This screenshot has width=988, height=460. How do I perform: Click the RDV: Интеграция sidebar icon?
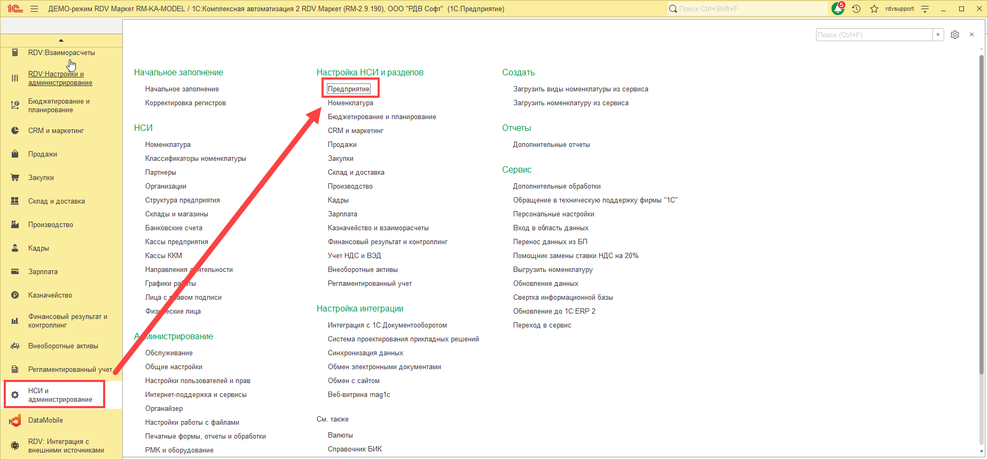tap(15, 446)
